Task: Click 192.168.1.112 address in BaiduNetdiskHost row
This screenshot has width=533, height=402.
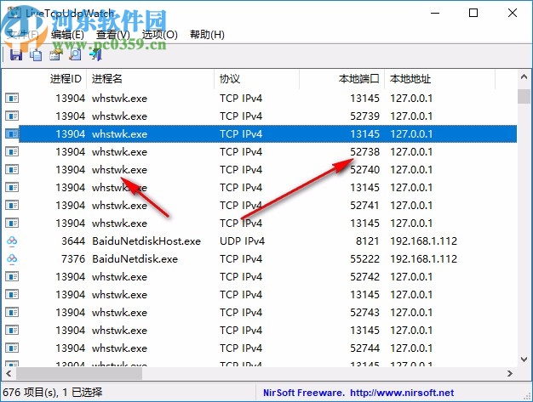Action: 423,241
